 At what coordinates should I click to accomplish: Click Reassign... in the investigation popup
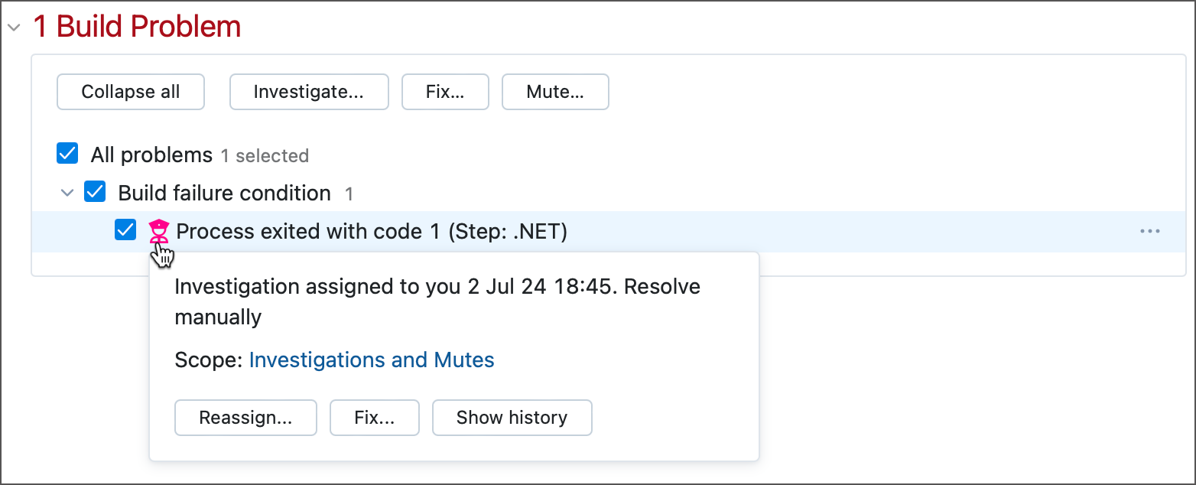(245, 418)
